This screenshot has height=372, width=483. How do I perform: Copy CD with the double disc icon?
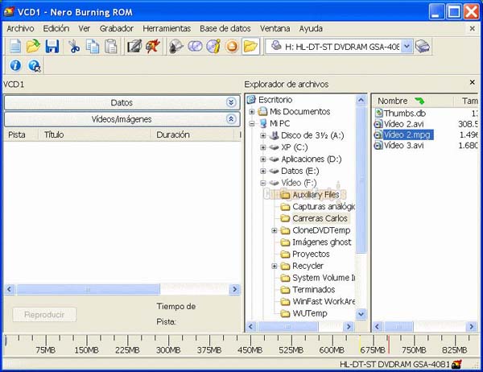[195, 47]
